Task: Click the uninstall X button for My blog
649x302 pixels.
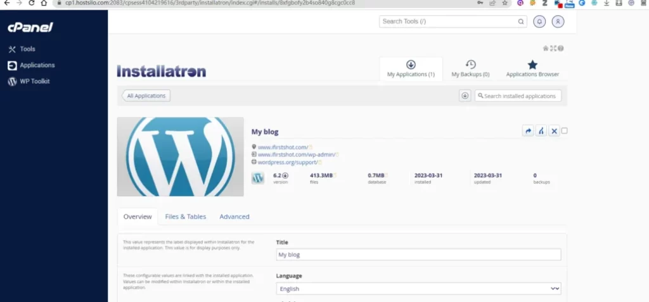Action: coord(554,130)
